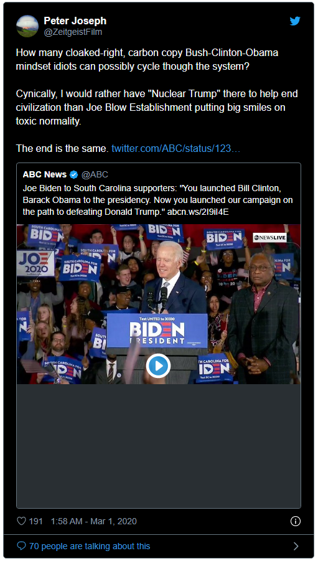Image resolution: width=318 pixels, height=561 pixels.
Task: Click the 191 likes count
Action: pos(35,521)
